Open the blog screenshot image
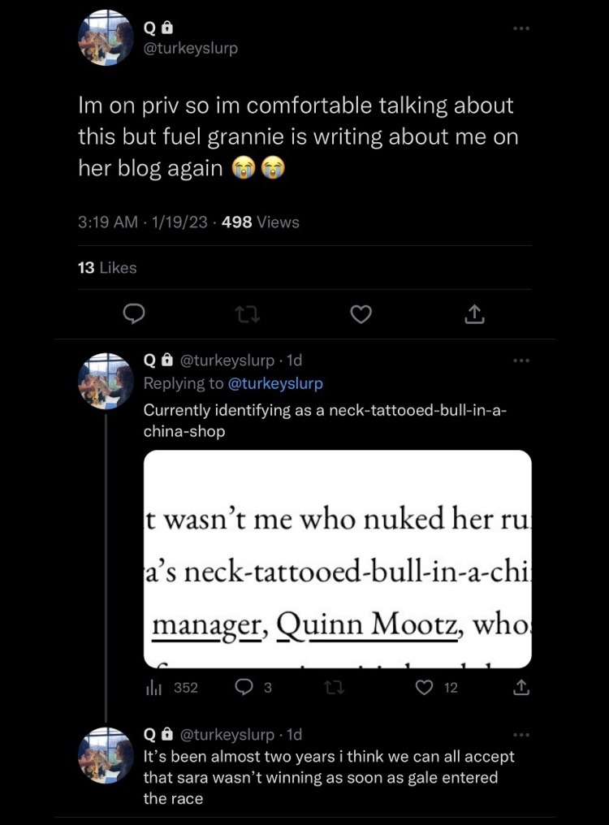Image resolution: width=609 pixels, height=825 pixels. (x=337, y=559)
